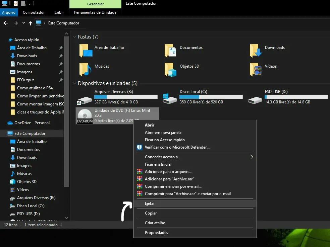Click the Properties quick access toolbar icon
Screen dimensions: 330x247
[x=16, y=3]
